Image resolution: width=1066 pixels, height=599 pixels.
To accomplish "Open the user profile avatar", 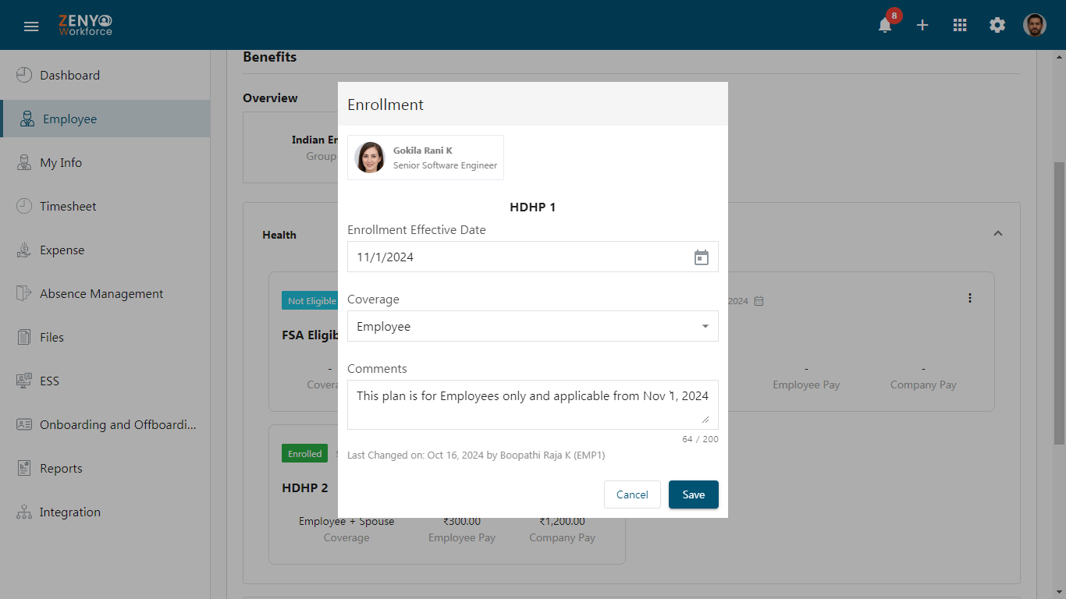I will (1035, 25).
